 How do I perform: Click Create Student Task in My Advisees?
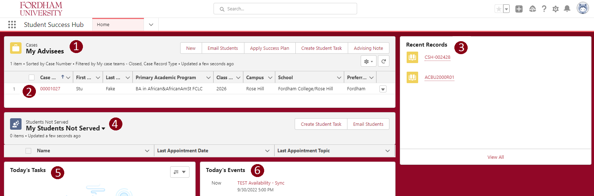click(x=322, y=48)
